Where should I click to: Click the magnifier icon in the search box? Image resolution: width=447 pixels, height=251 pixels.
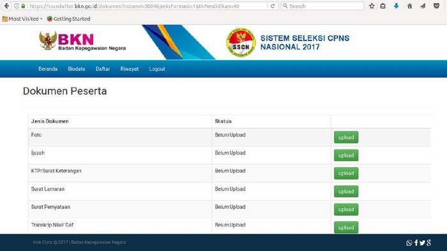(285, 6)
